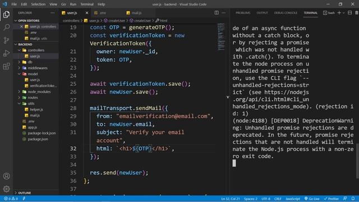Viewport: 359px width, 202px height.
Task: Click the Prettier status bar item
Action: (331, 199)
